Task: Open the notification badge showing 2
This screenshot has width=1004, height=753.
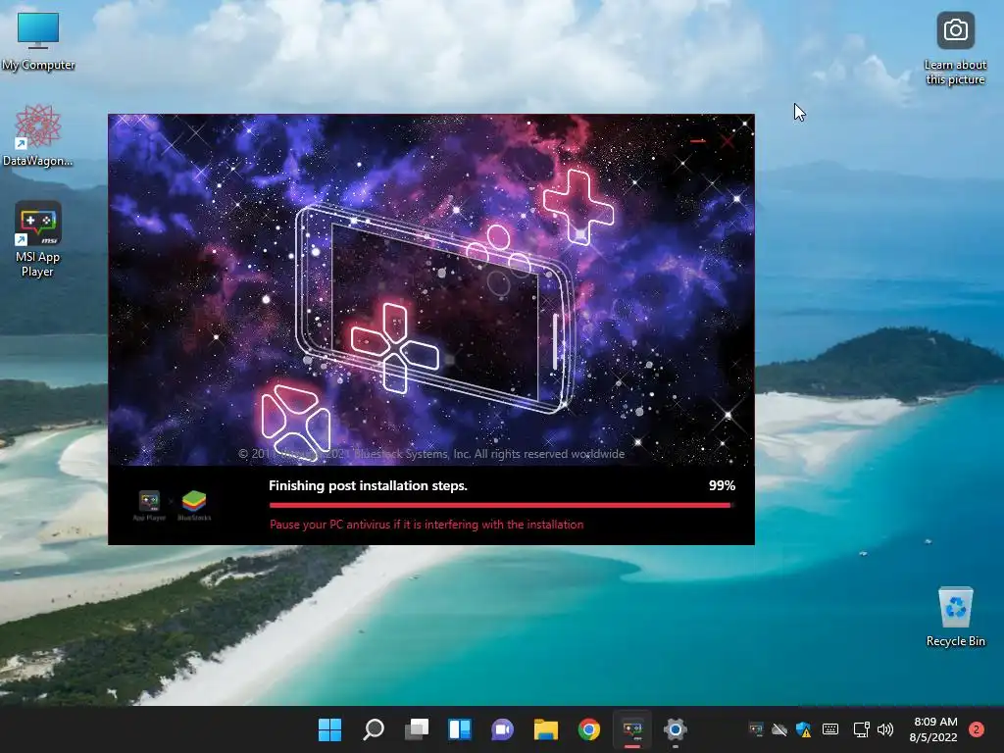Action: pos(976,729)
